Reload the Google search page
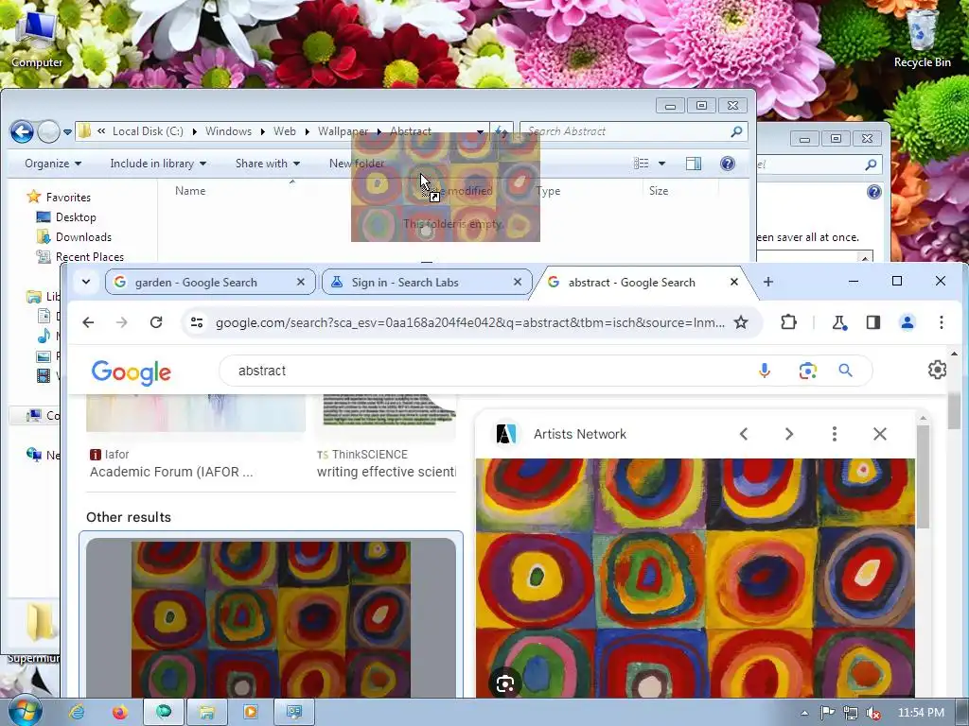The image size is (969, 726). pos(156,322)
